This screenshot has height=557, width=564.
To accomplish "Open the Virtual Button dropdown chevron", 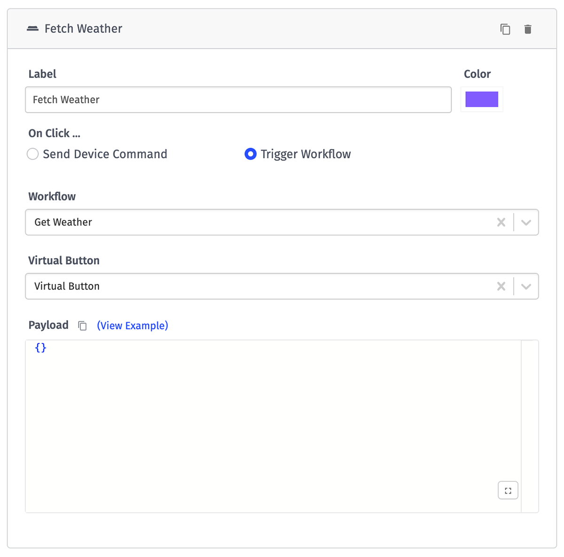I will coord(526,286).
